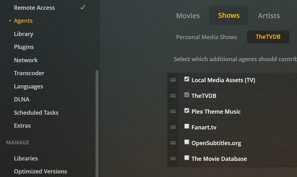Select the drag handle beside TheTVDB agent row

tap(173, 96)
